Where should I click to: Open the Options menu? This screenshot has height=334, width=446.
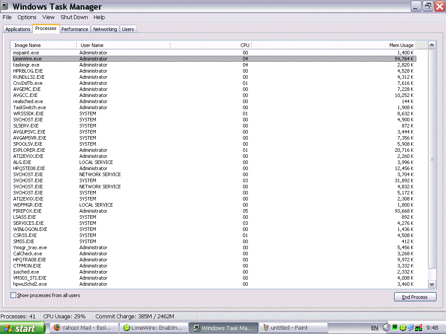[27, 17]
